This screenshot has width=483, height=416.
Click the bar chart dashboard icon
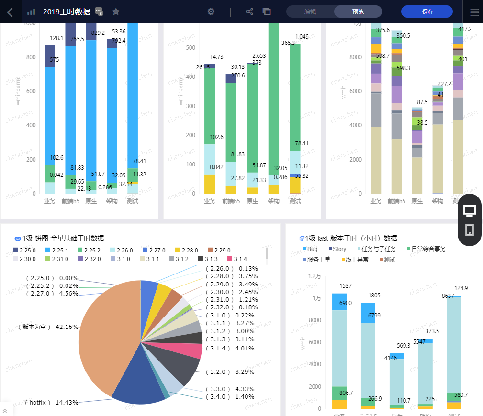31,11
